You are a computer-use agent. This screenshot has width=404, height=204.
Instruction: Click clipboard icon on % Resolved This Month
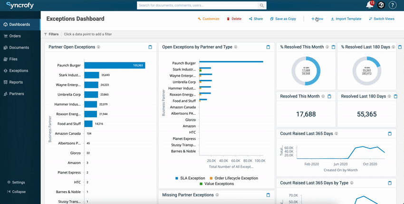[x=333, y=47]
